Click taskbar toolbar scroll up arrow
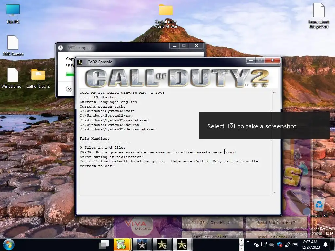Viewport: 335px width, 251px height. [x=242, y=240]
